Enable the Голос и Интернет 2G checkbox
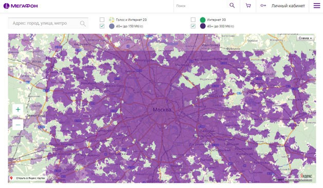 point(102,20)
